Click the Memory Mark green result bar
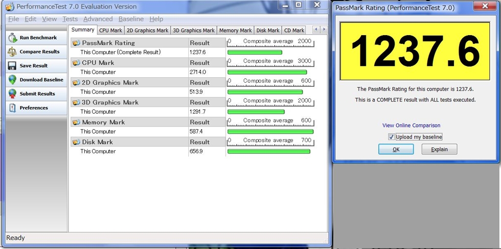Image resolution: width=501 pixels, height=249 pixels. pos(270,131)
